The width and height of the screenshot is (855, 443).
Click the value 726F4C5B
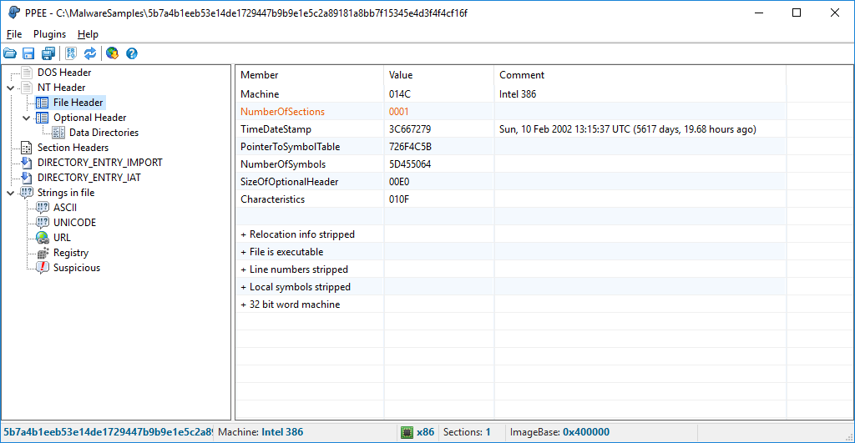coord(410,147)
